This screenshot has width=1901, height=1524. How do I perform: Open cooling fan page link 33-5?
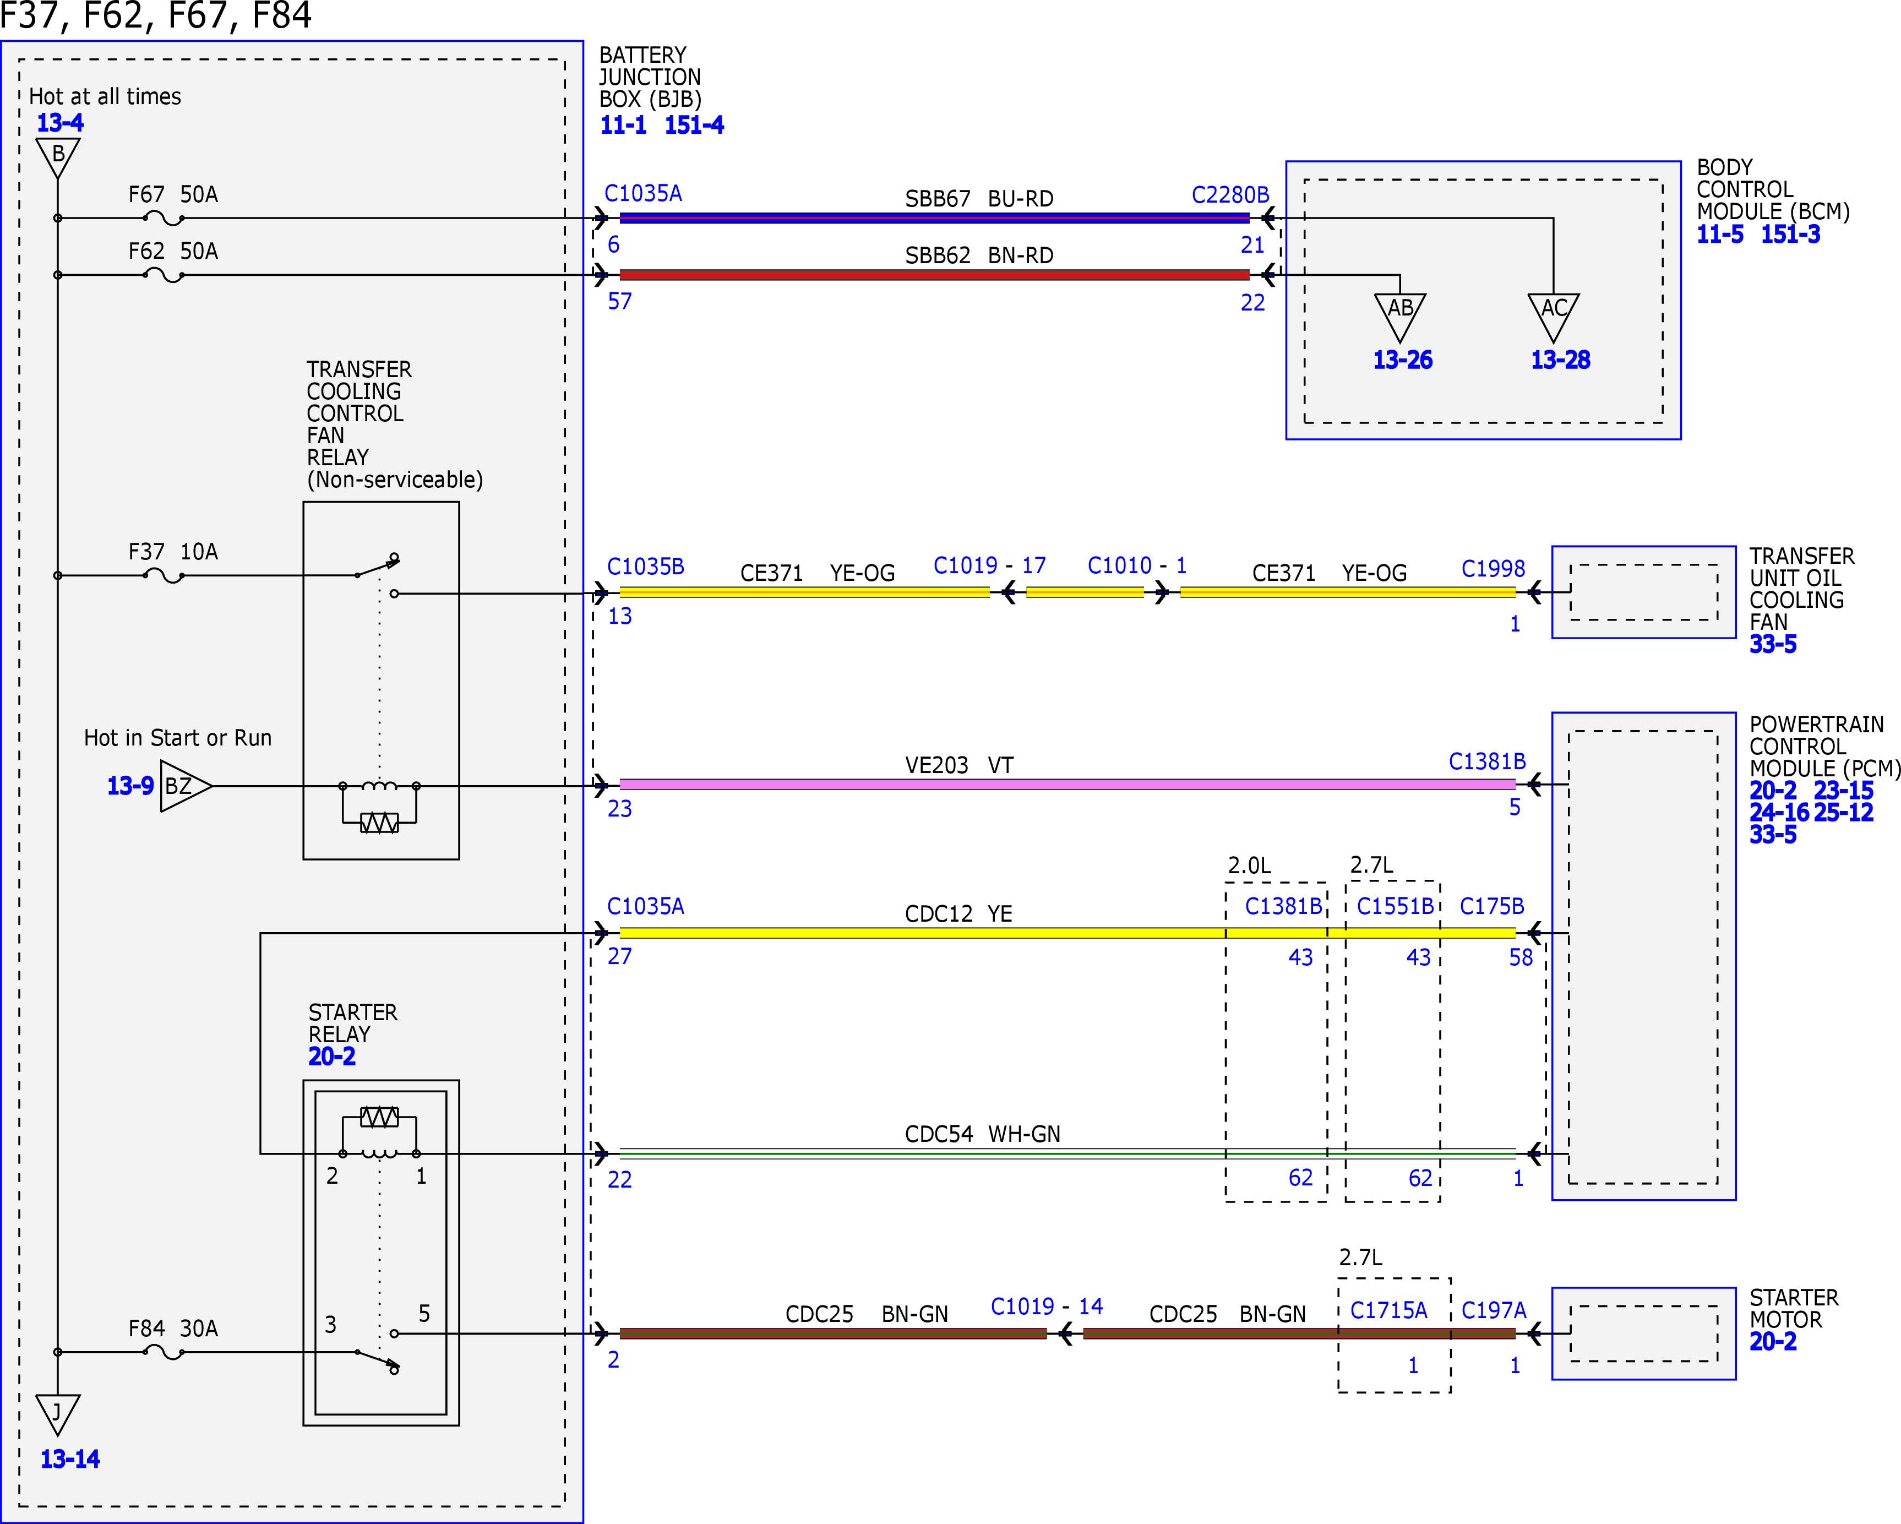click(1772, 644)
